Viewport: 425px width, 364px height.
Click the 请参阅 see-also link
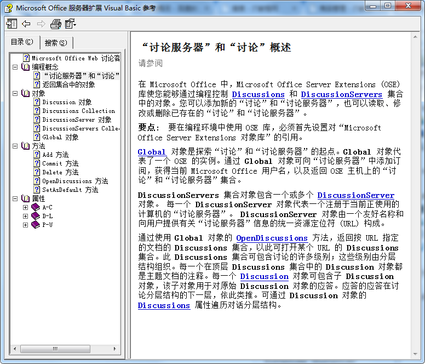[150, 63]
